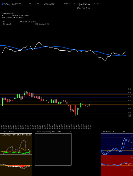Click the 50.88 price axis label
The height and width of the screenshot is (176, 133).
[x=130, y=109]
